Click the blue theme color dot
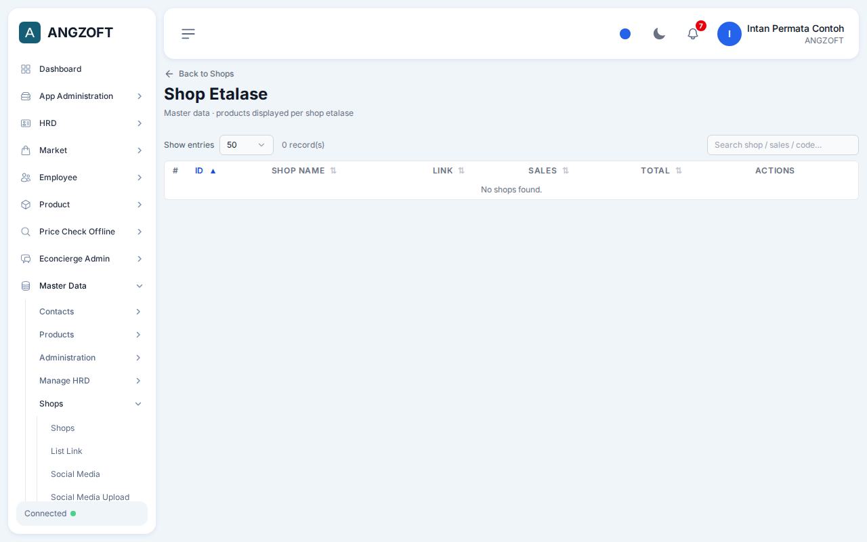This screenshot has height=542, width=867. (x=625, y=34)
